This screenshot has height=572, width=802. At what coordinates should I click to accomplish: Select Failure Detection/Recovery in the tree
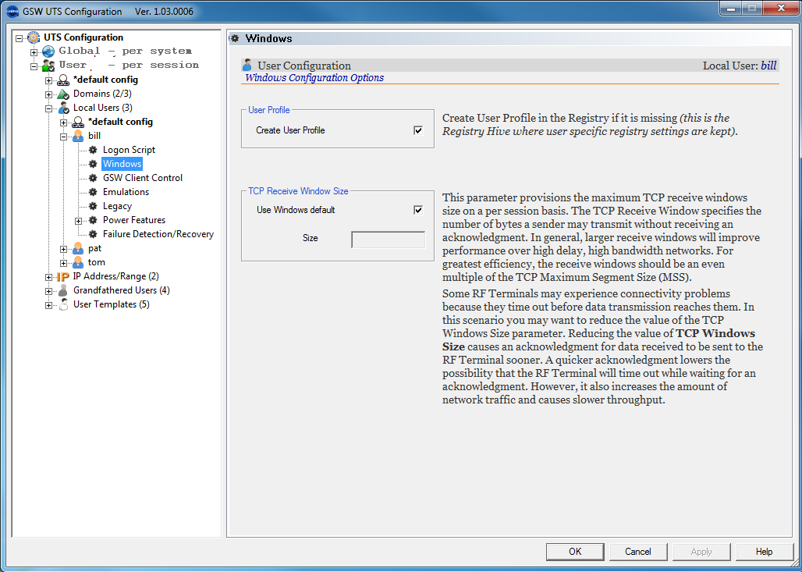click(x=158, y=234)
